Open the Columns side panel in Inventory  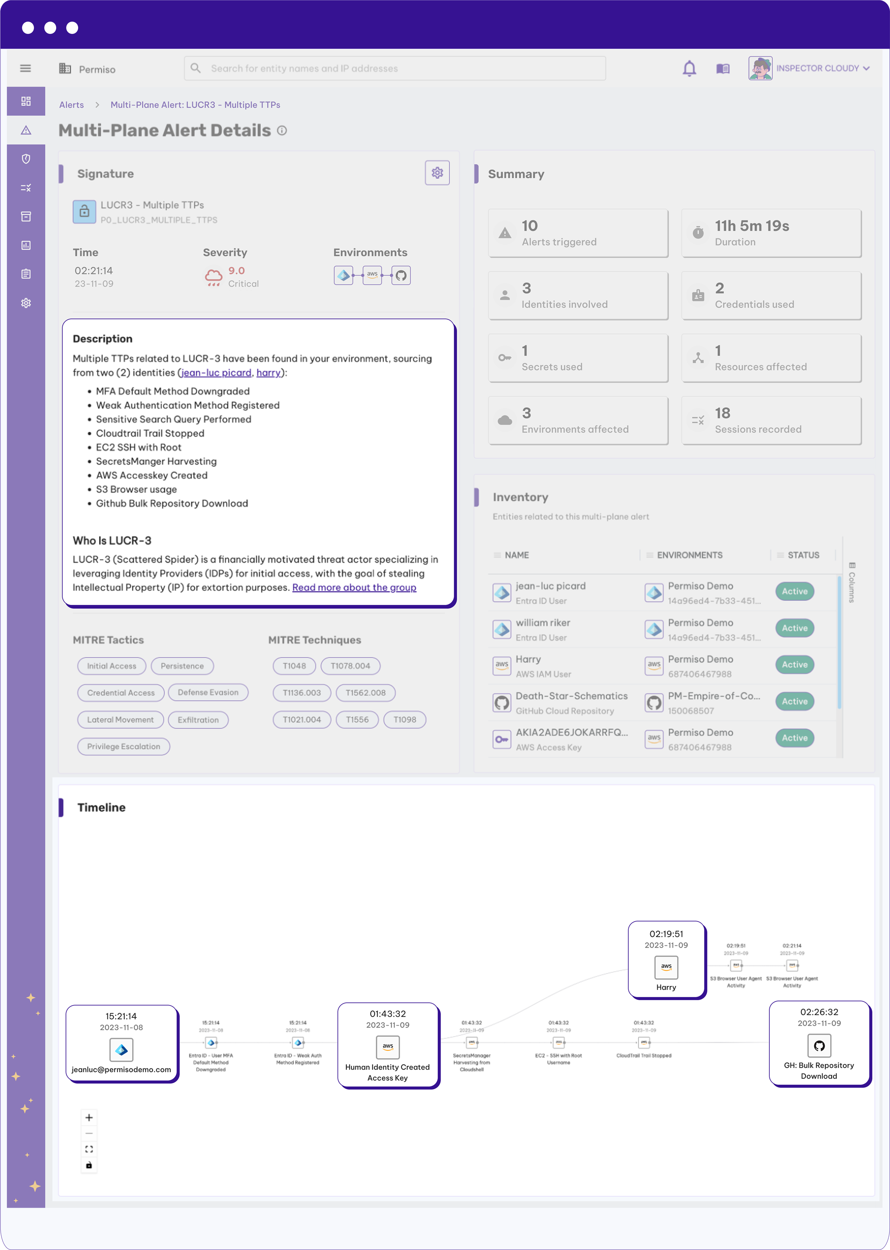[852, 583]
